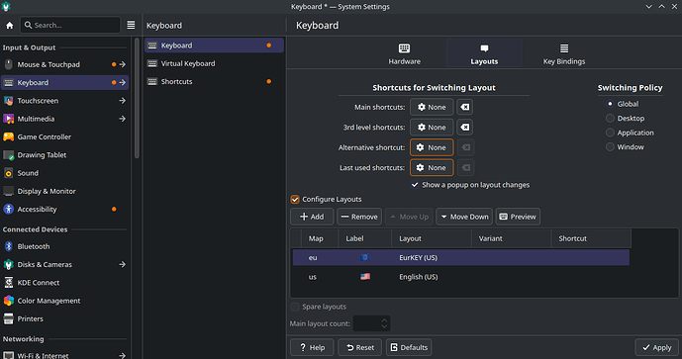This screenshot has width=682, height=359.
Task: Click the Shortcut column header
Action: pyautogui.click(x=591, y=238)
